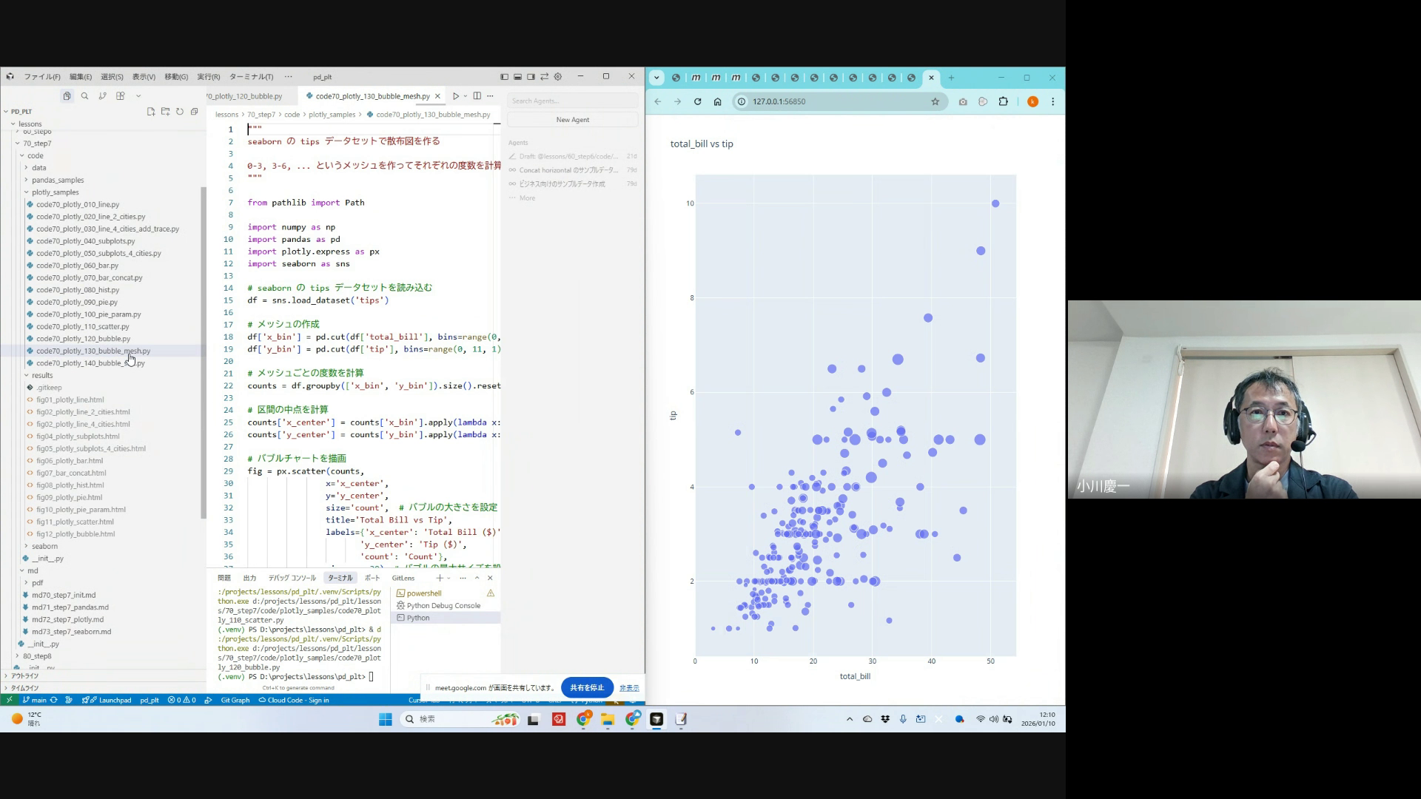Reload the browser page at 127.0.0.1

(x=697, y=101)
